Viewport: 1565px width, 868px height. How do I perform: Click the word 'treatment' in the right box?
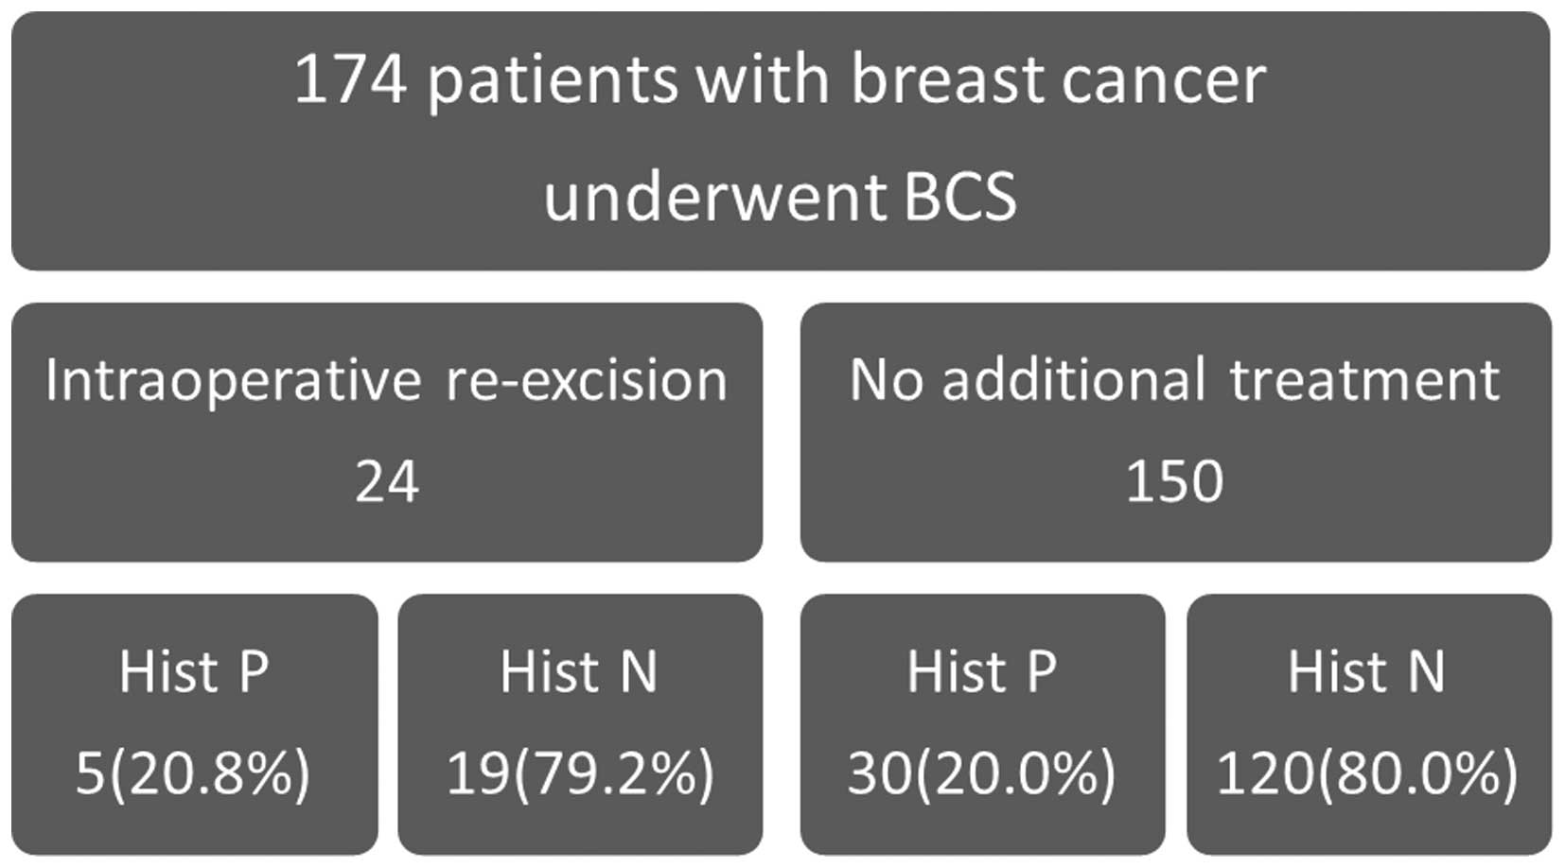(x=1364, y=381)
